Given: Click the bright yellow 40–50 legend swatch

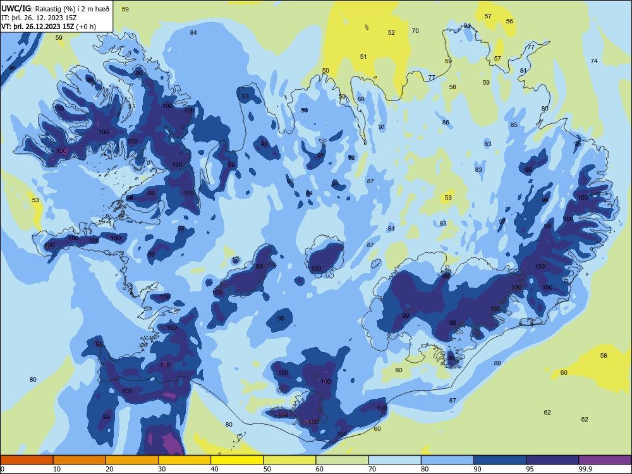Looking at the screenshot, I should pyautogui.click(x=237, y=460).
